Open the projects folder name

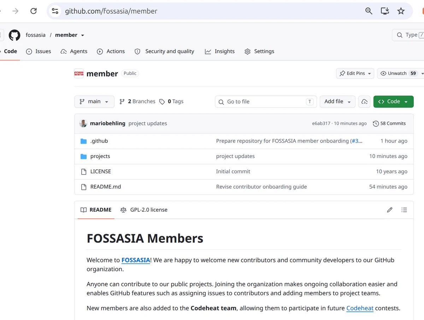click(x=100, y=156)
